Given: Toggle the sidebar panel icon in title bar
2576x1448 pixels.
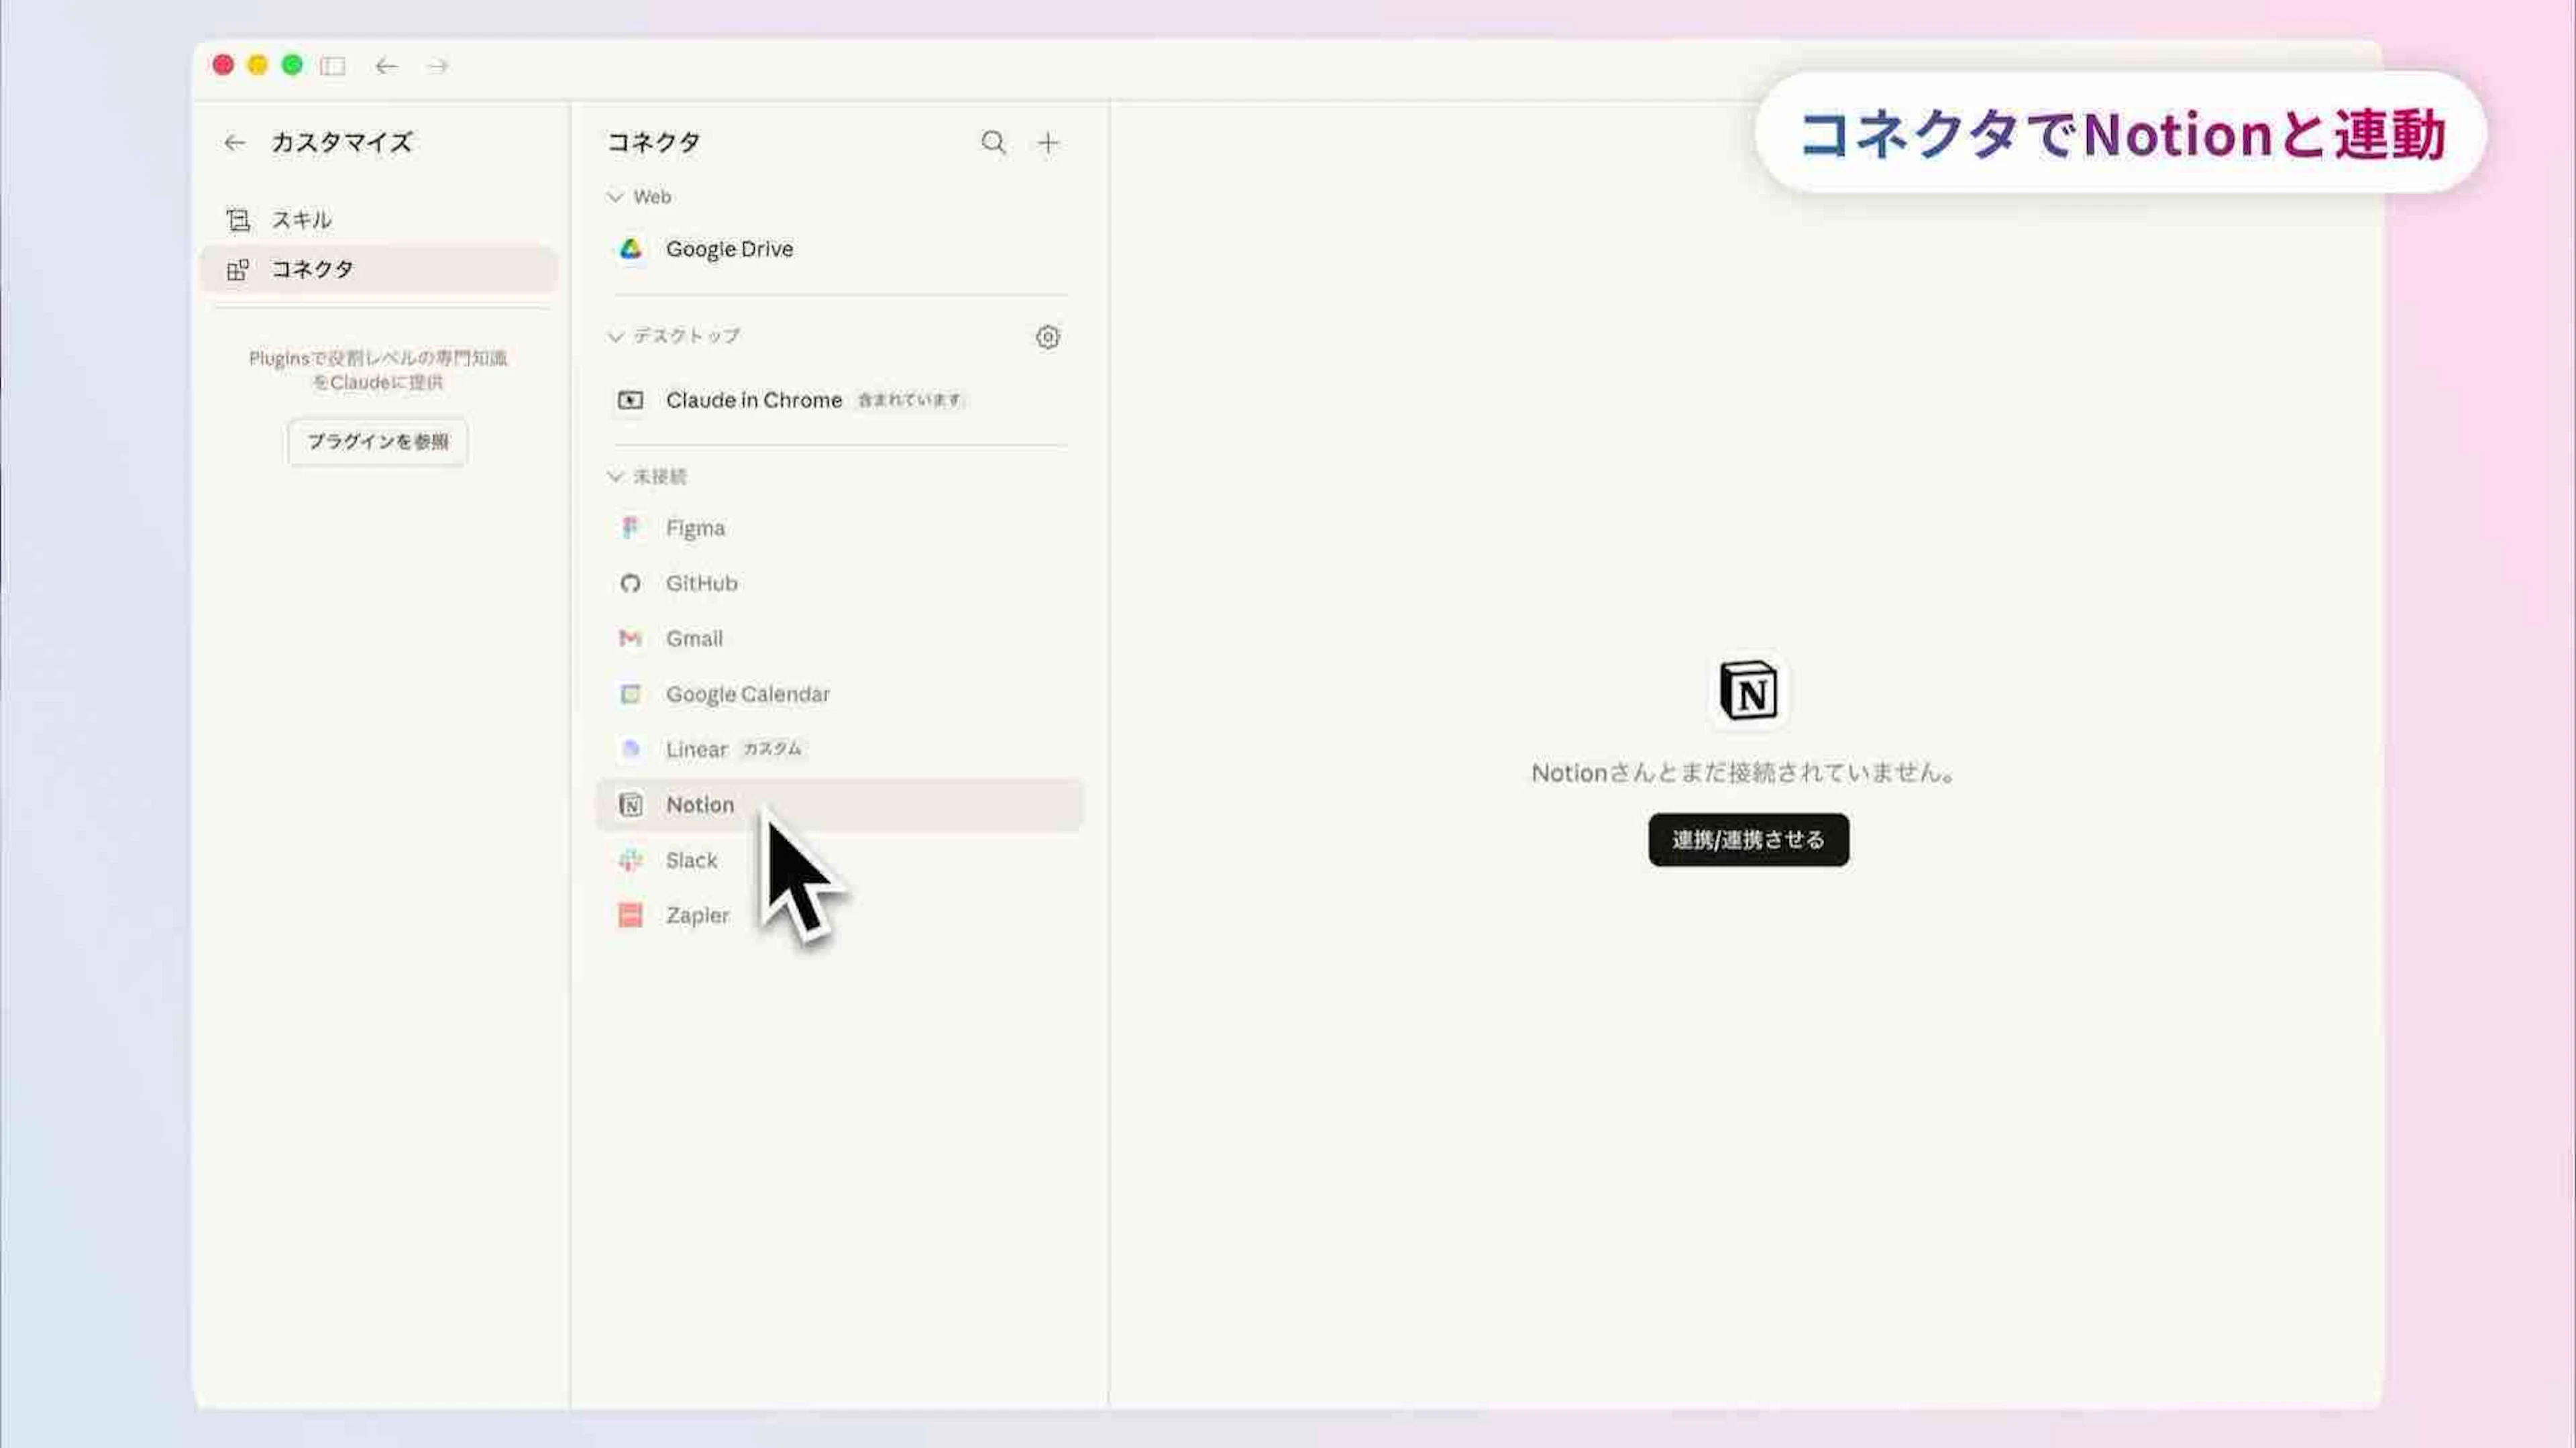Looking at the screenshot, I should 333,66.
